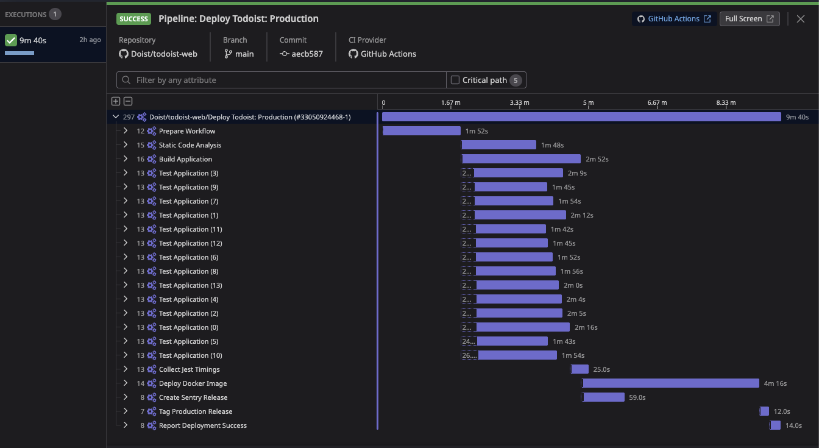The width and height of the screenshot is (819, 448).
Task: Select the Test Application (5) row label
Action: click(188, 341)
